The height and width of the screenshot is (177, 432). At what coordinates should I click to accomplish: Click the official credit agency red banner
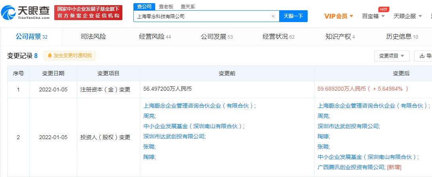click(x=88, y=13)
